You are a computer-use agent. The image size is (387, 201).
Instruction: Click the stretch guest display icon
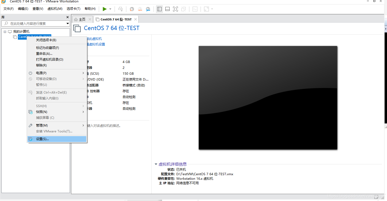click(x=206, y=9)
